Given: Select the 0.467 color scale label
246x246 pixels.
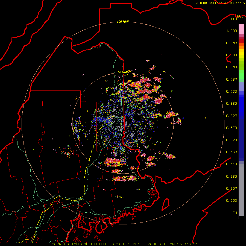Looking at the screenshot, I should [x=232, y=152].
